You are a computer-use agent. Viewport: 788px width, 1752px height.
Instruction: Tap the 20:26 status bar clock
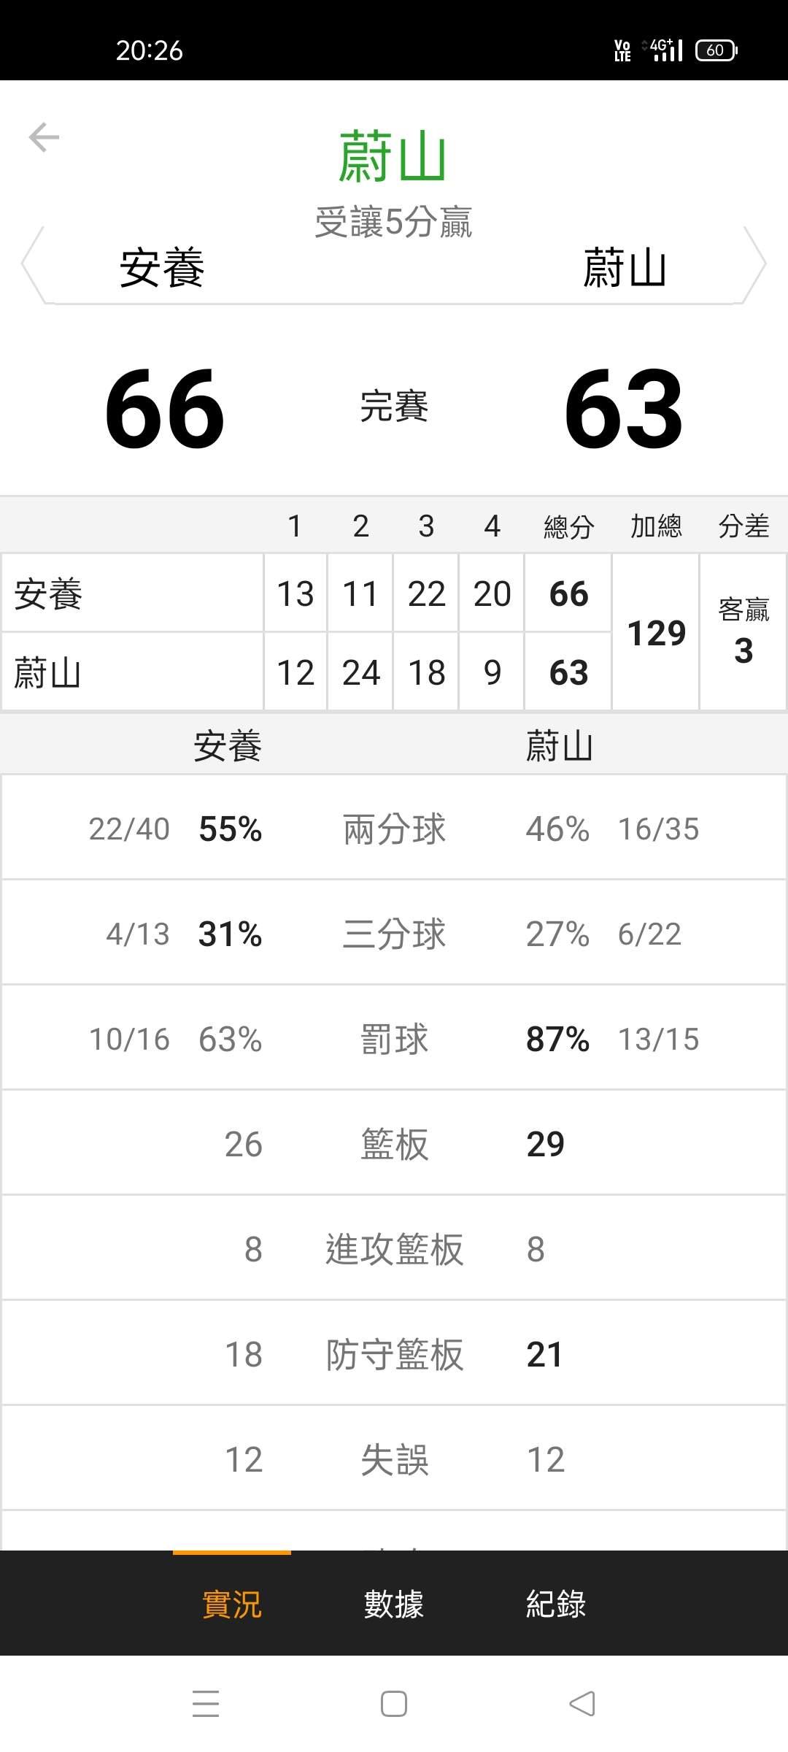pyautogui.click(x=150, y=50)
